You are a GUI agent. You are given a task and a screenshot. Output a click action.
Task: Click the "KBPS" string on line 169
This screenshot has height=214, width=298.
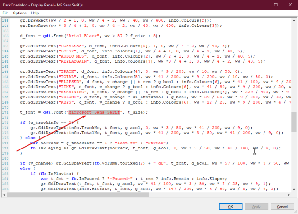point(66,102)
